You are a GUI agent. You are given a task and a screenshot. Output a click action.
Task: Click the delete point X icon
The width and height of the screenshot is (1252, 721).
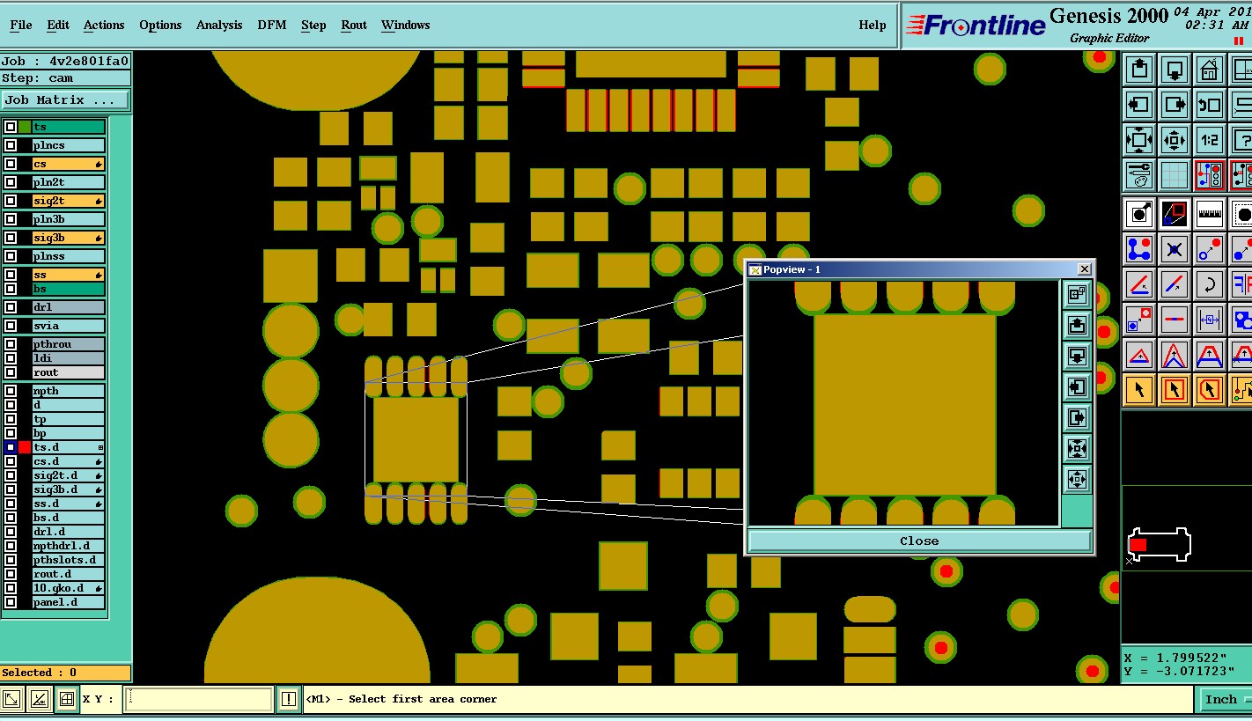point(1175,249)
